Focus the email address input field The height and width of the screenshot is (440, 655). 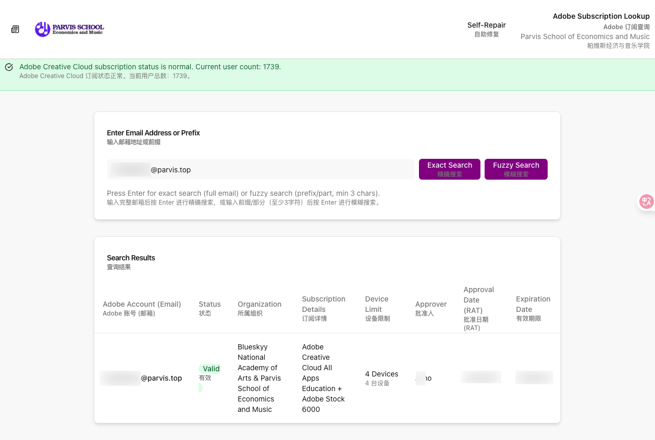pyautogui.click(x=261, y=170)
